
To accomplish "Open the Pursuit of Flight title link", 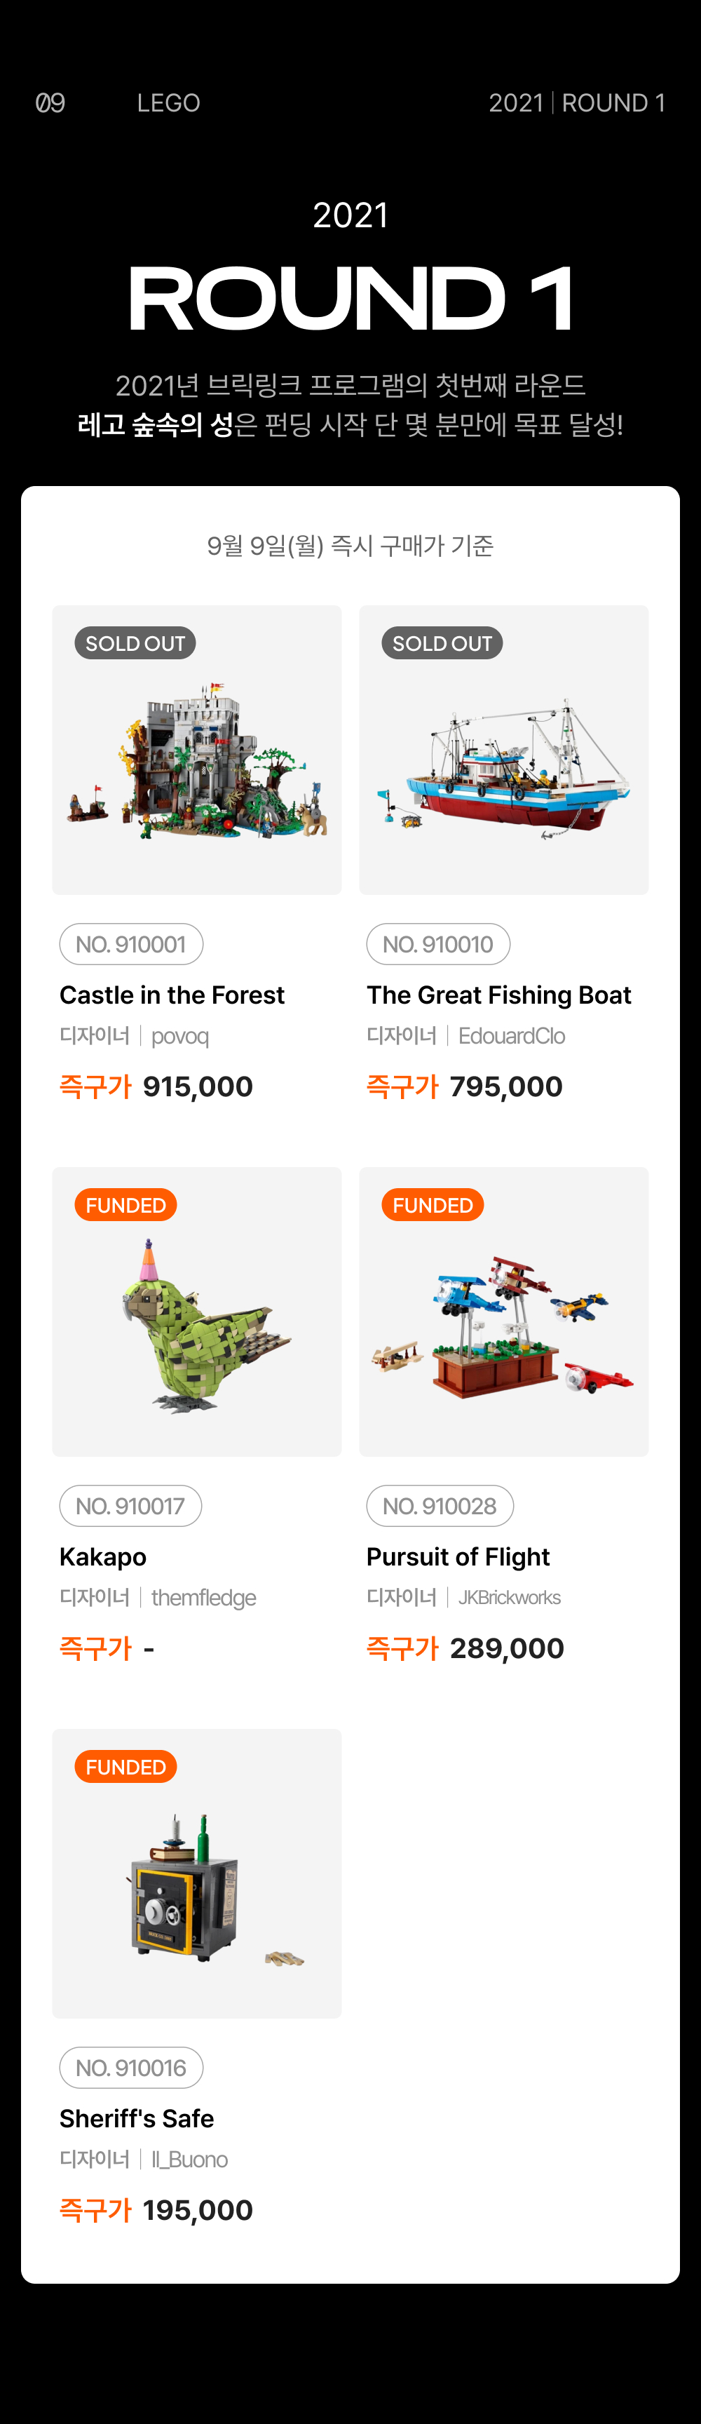I will point(457,1556).
